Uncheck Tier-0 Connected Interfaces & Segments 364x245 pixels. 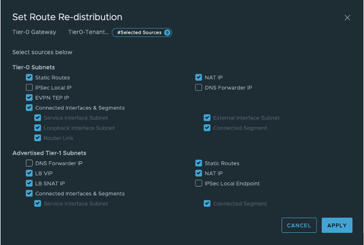click(30, 107)
